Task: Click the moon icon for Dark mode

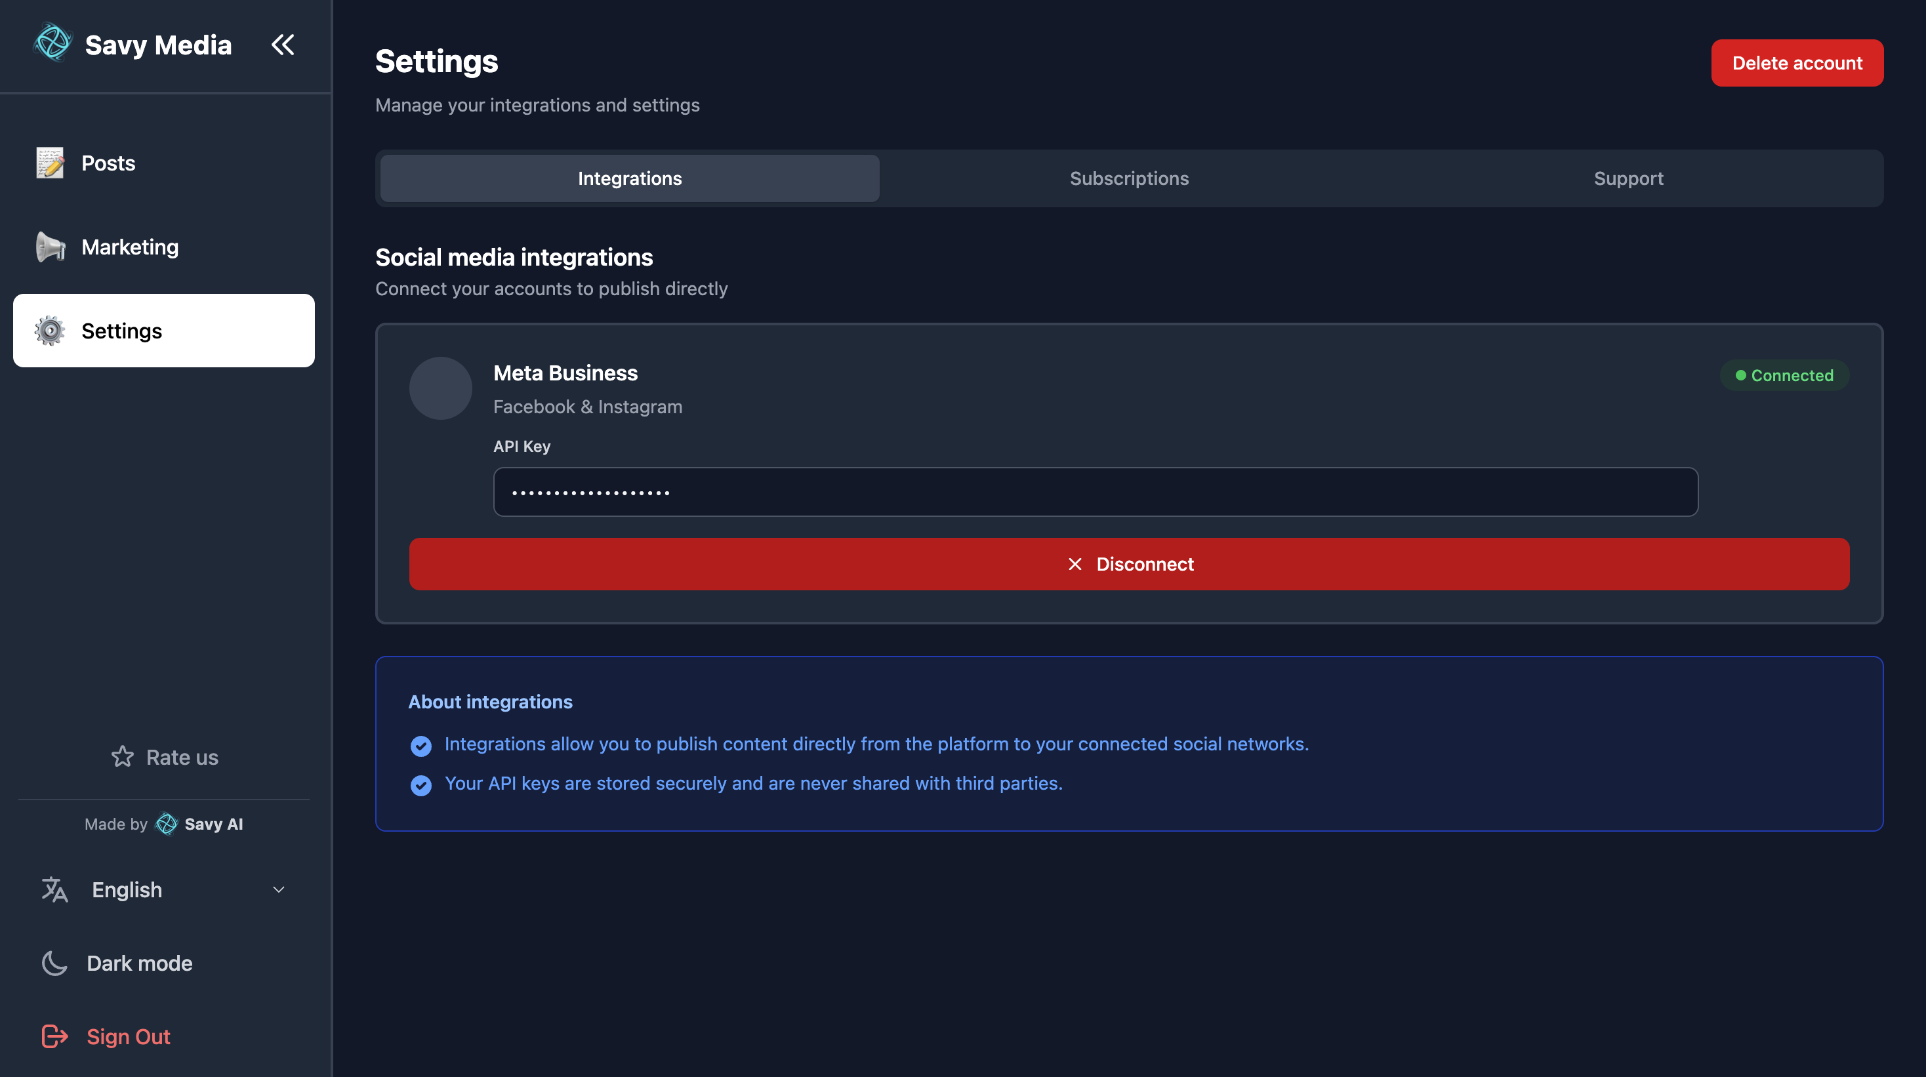Action: [53, 963]
